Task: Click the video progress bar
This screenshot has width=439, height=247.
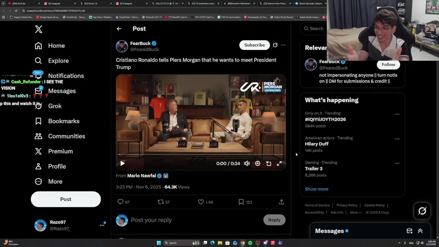Action: (x=201, y=154)
